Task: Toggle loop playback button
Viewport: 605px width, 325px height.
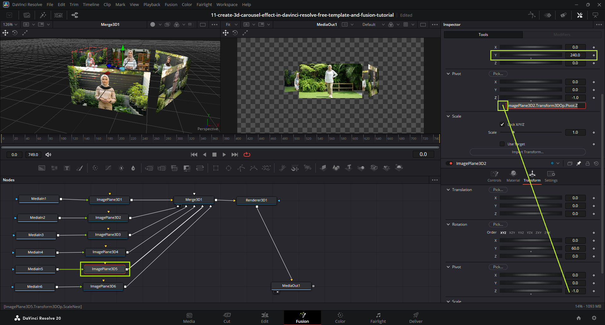Action: tap(247, 154)
